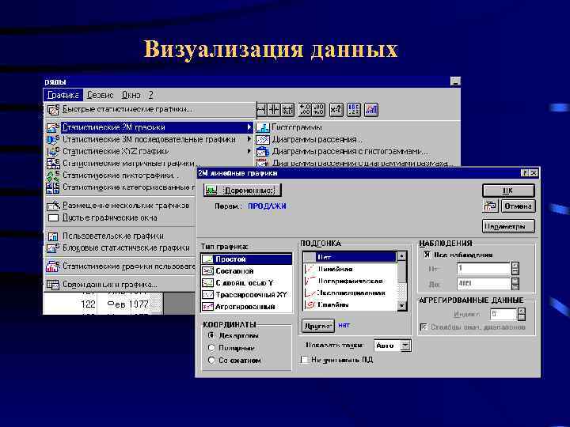Expand Статистические 3М последовательные графики submenu arrow
This screenshot has height=427, width=570.
249,139
